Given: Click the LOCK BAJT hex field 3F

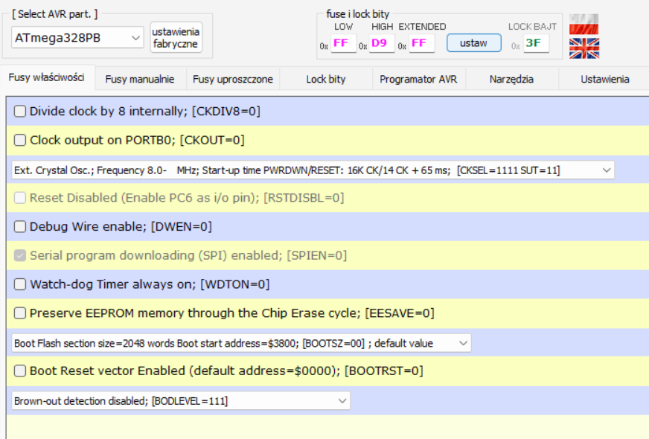Looking at the screenshot, I should tap(536, 43).
